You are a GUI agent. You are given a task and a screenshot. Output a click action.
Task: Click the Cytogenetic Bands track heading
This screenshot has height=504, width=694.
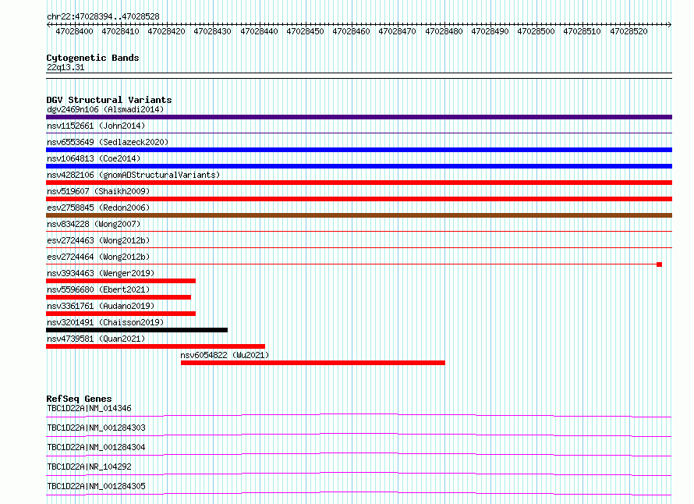93,58
